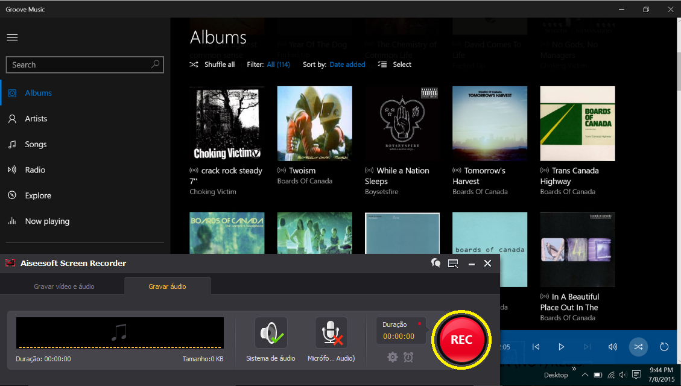The height and width of the screenshot is (386, 681).
Task: Open the While a Nation Sleeps cover
Action: click(402, 124)
